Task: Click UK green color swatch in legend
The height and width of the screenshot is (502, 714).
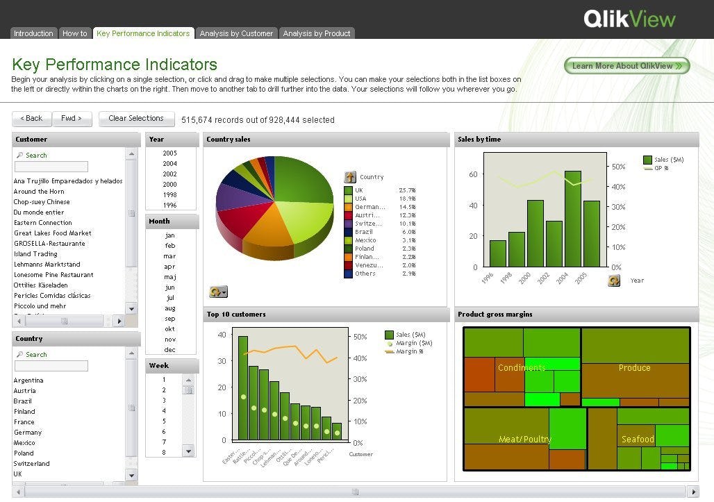Action: (348, 190)
